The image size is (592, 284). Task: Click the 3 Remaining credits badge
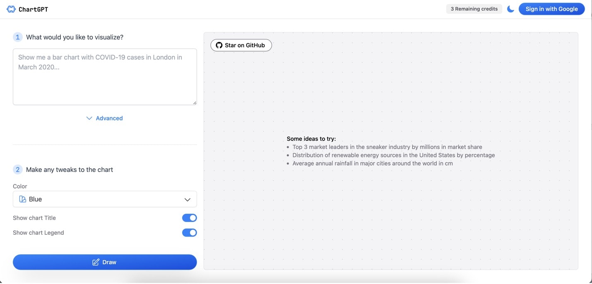[x=474, y=9]
